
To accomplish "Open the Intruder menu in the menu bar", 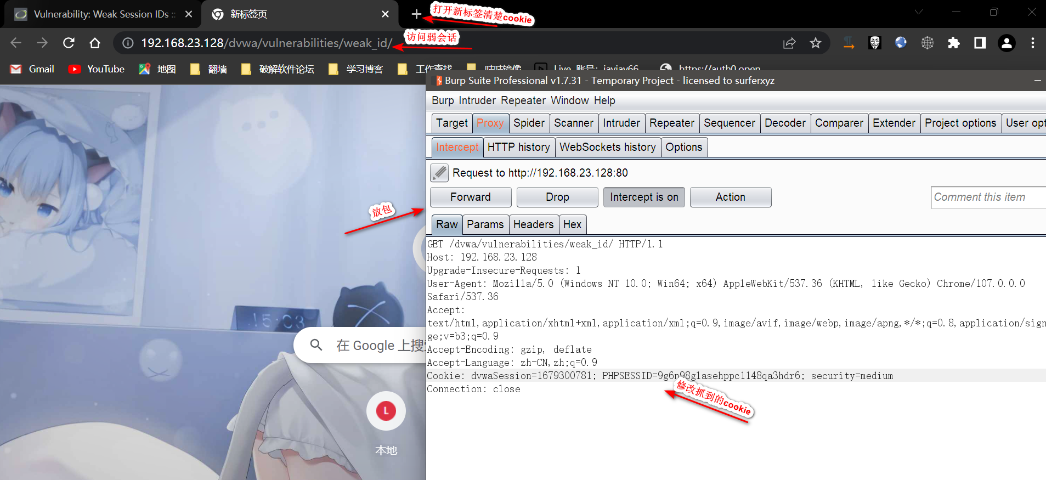I will point(477,100).
